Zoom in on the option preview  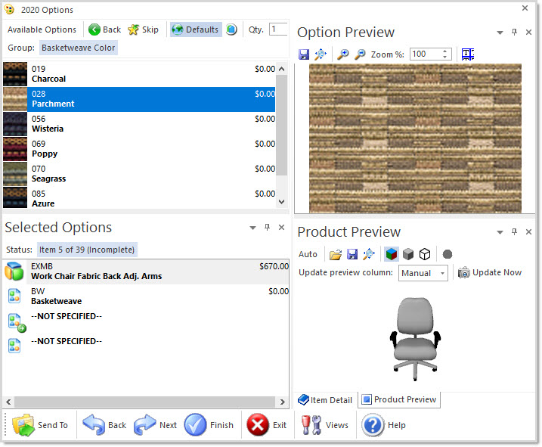point(343,54)
